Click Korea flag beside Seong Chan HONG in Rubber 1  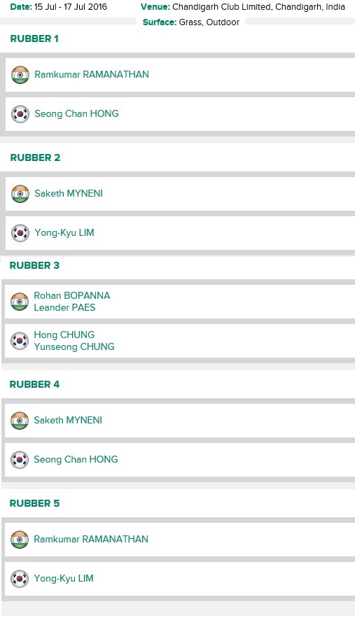[20, 114]
